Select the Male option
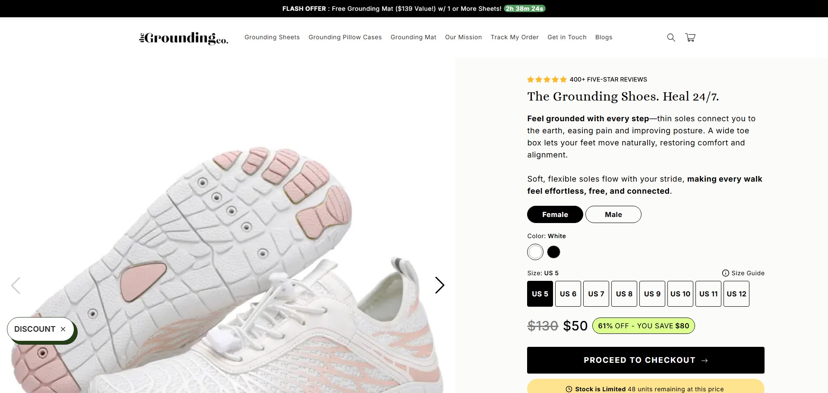 point(613,214)
